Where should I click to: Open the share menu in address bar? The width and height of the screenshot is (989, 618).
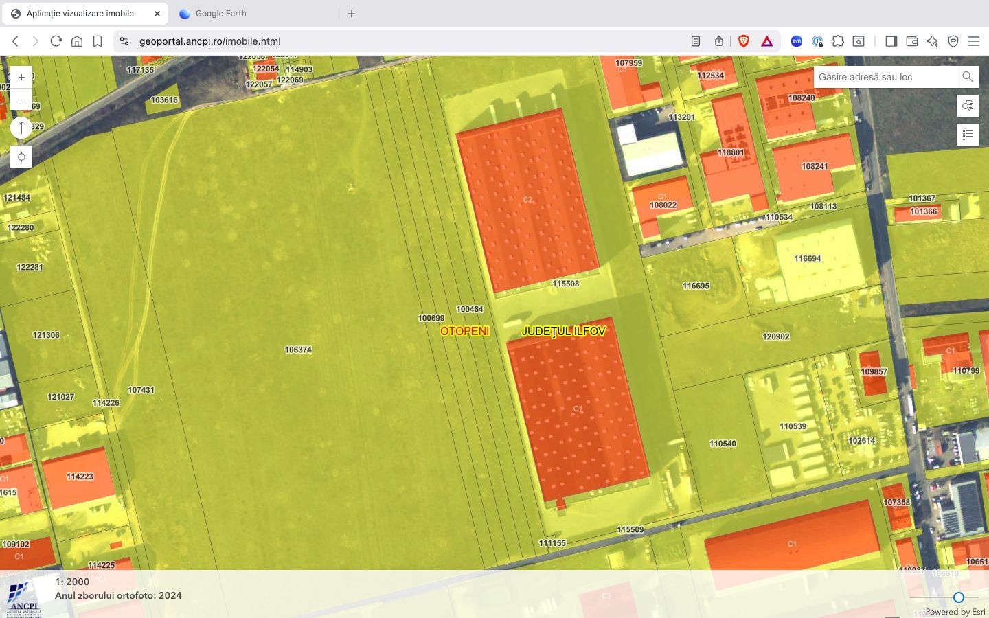coord(719,41)
